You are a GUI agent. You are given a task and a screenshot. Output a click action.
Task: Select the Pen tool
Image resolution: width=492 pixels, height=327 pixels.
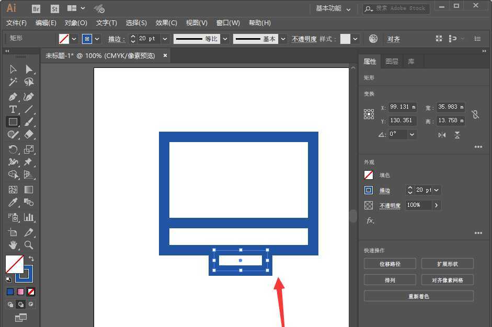tap(13, 97)
